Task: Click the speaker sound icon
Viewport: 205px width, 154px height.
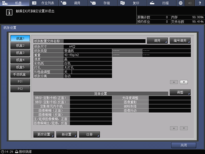Action: coord(190,3)
